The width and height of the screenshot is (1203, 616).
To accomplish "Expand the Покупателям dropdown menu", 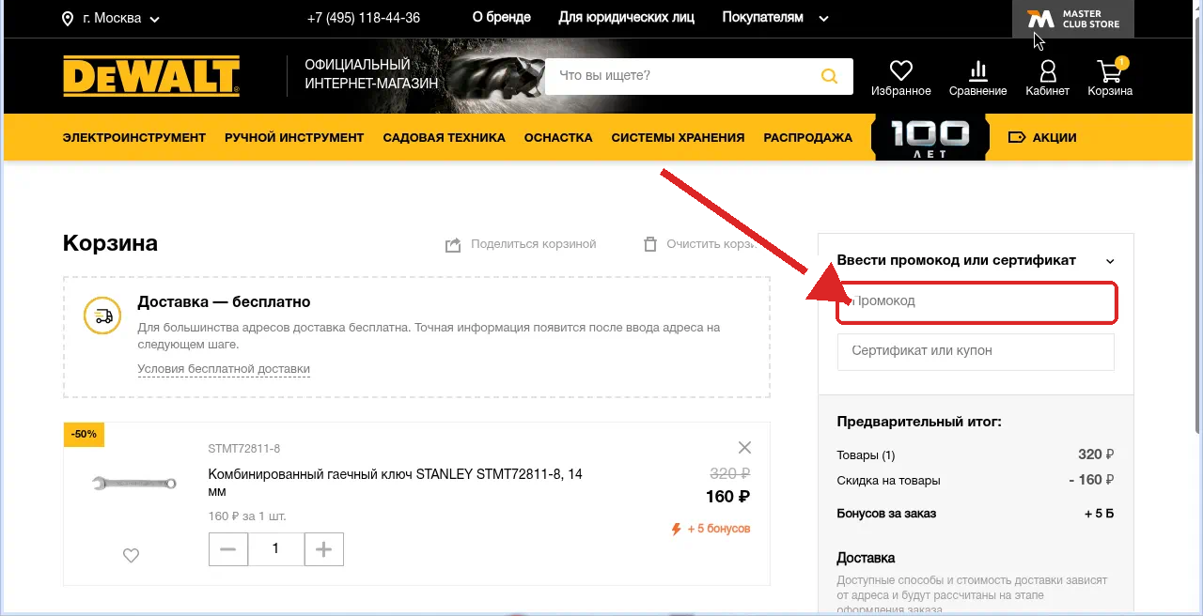I will pyautogui.click(x=775, y=18).
